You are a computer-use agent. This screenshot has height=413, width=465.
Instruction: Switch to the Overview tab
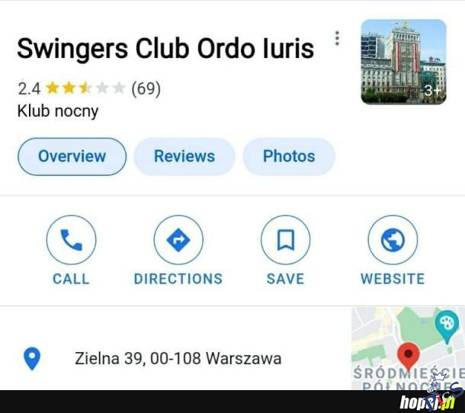pos(72,156)
